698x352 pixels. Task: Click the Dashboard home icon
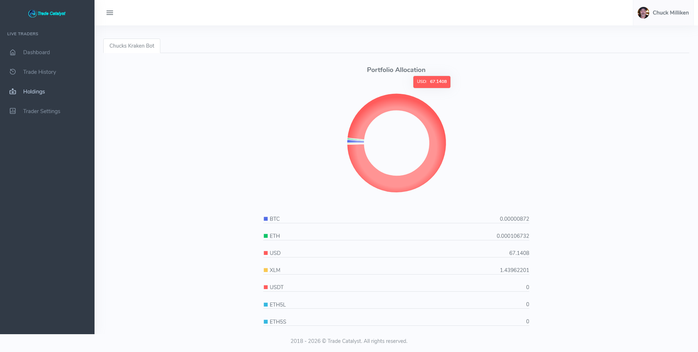(x=13, y=52)
